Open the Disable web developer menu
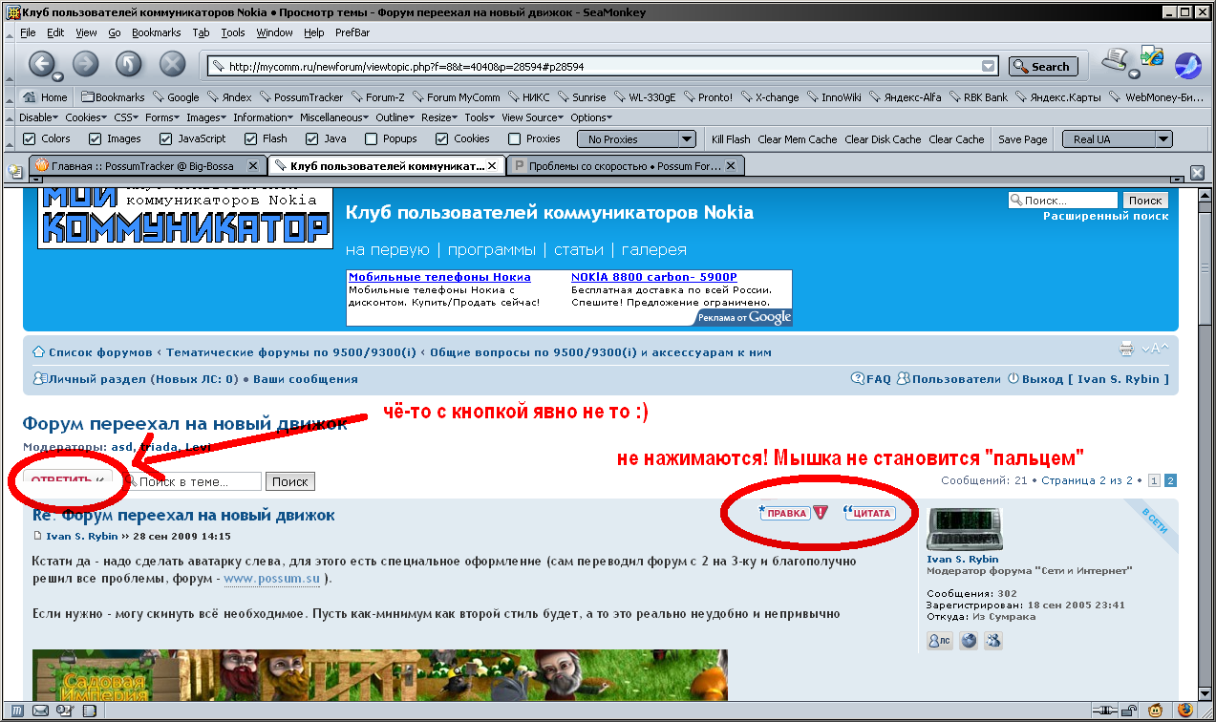 [38, 117]
